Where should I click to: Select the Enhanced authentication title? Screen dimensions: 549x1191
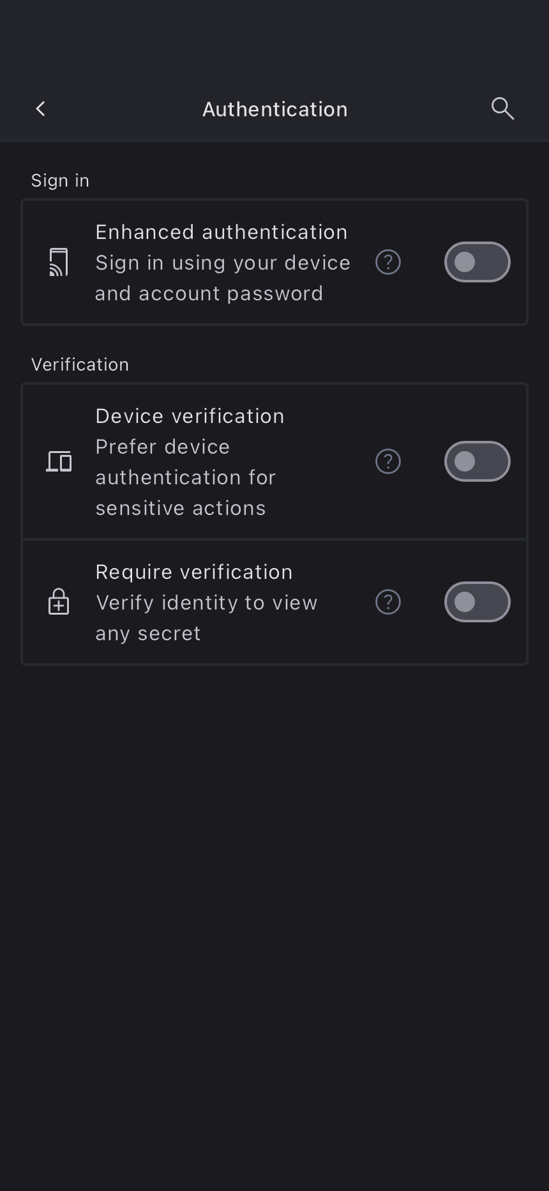tap(221, 232)
